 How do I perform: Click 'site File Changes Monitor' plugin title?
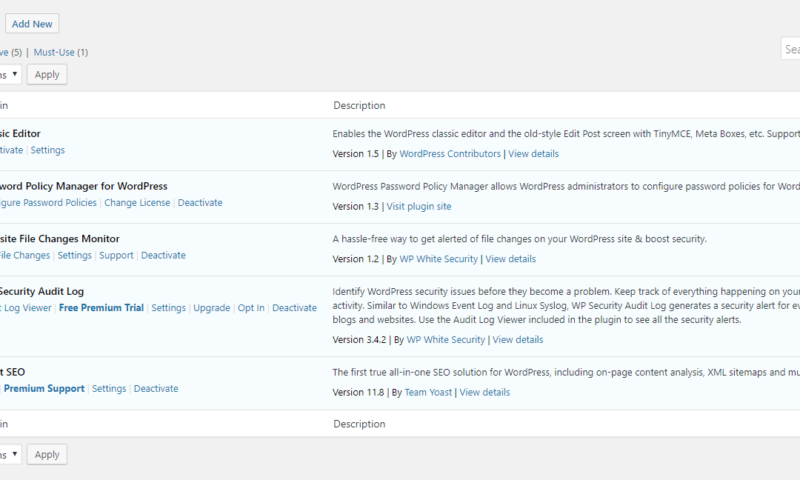[60, 239]
